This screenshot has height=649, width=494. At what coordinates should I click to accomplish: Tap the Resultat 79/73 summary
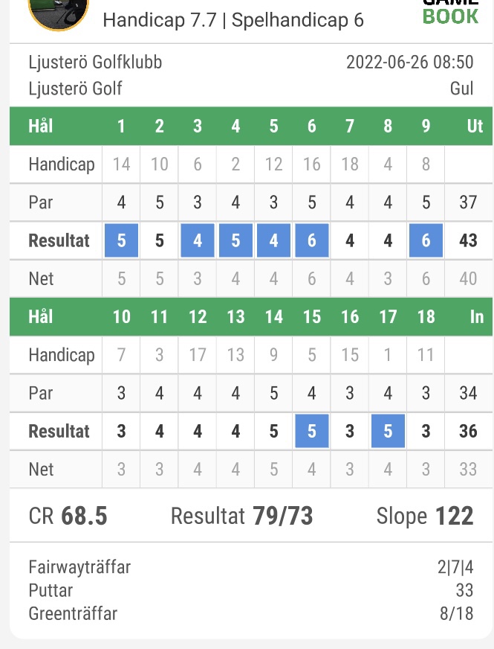click(x=241, y=516)
